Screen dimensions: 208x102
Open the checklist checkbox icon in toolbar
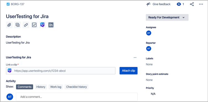pyautogui.click(x=34, y=25)
